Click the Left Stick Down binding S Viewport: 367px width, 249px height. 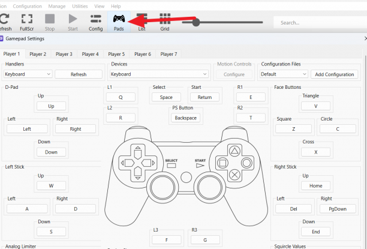tap(51, 232)
